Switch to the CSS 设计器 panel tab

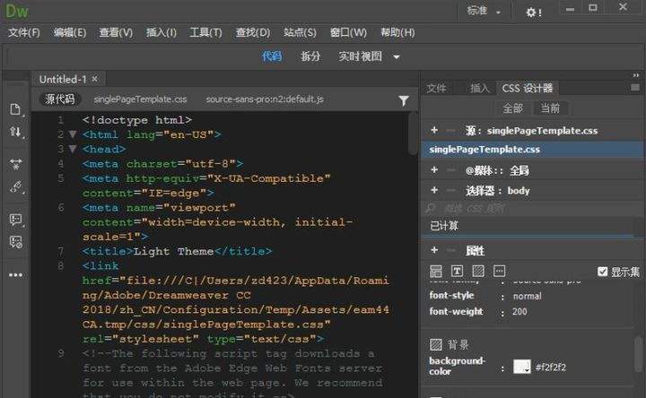[528, 88]
